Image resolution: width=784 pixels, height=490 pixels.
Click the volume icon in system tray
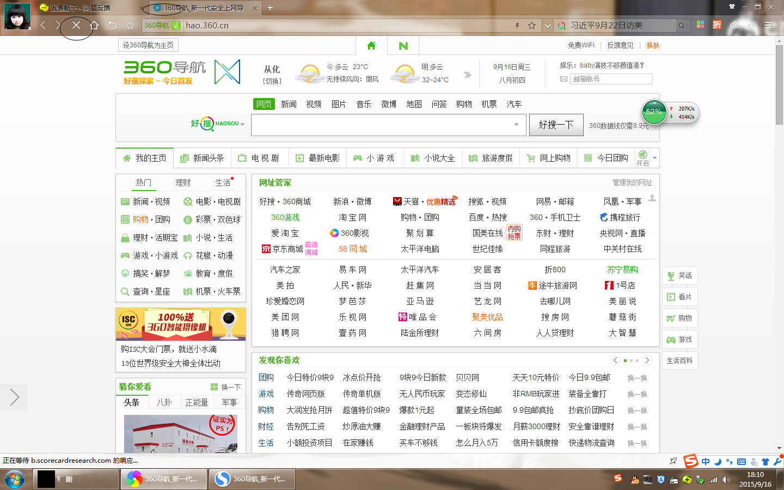(x=726, y=480)
